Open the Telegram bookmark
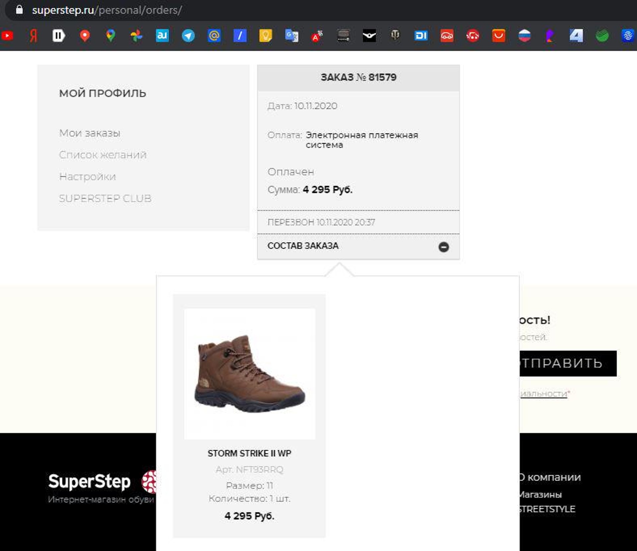Viewport: 637px width, 551px height. point(188,35)
